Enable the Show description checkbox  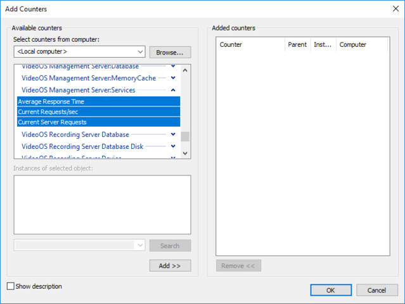10,286
